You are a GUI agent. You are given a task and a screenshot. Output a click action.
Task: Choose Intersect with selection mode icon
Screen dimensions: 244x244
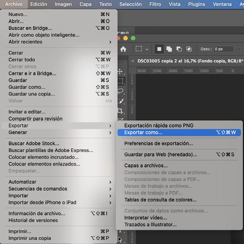[189, 49]
